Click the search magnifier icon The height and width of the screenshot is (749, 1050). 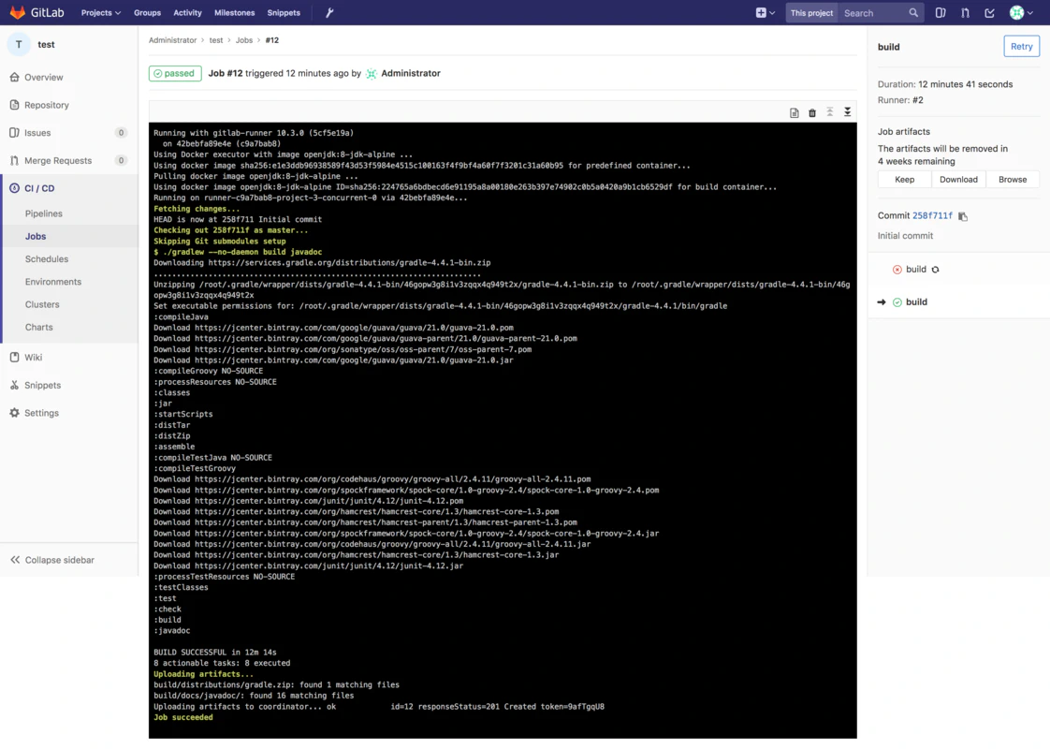coord(913,13)
